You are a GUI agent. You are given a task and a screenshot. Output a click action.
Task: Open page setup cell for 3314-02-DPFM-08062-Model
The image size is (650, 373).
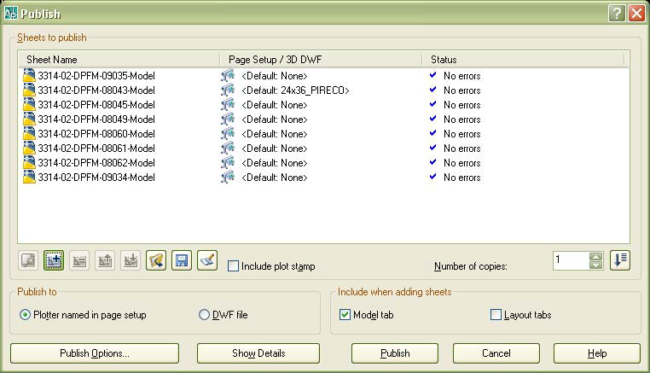[275, 163]
